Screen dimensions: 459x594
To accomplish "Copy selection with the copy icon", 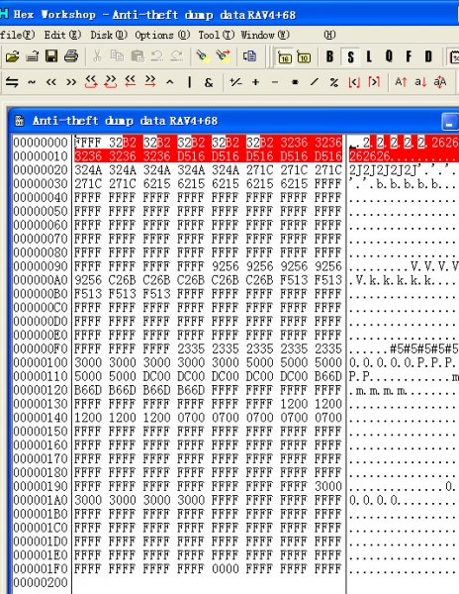I will [117, 56].
